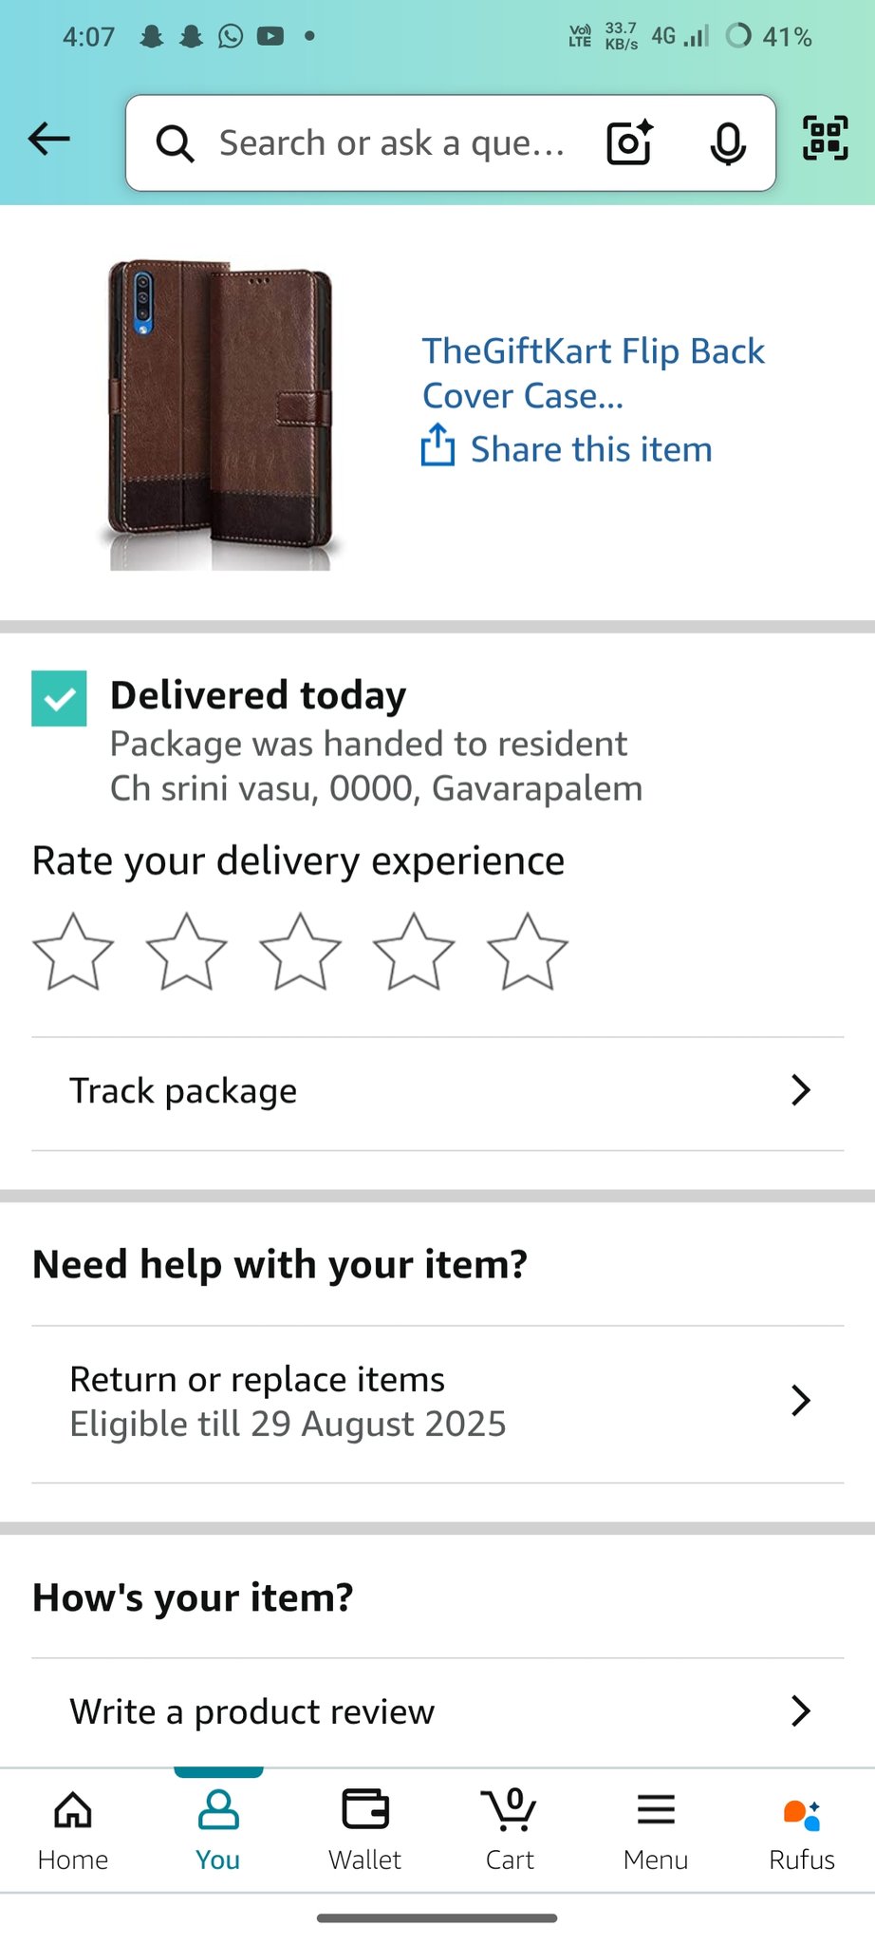The image size is (875, 1945).
Task: Open the Cart from bottom bar
Action: click(x=510, y=1828)
